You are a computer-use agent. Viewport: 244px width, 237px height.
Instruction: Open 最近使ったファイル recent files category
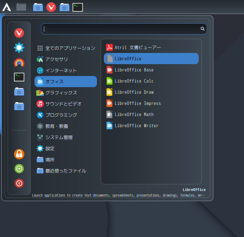pyautogui.click(x=66, y=171)
